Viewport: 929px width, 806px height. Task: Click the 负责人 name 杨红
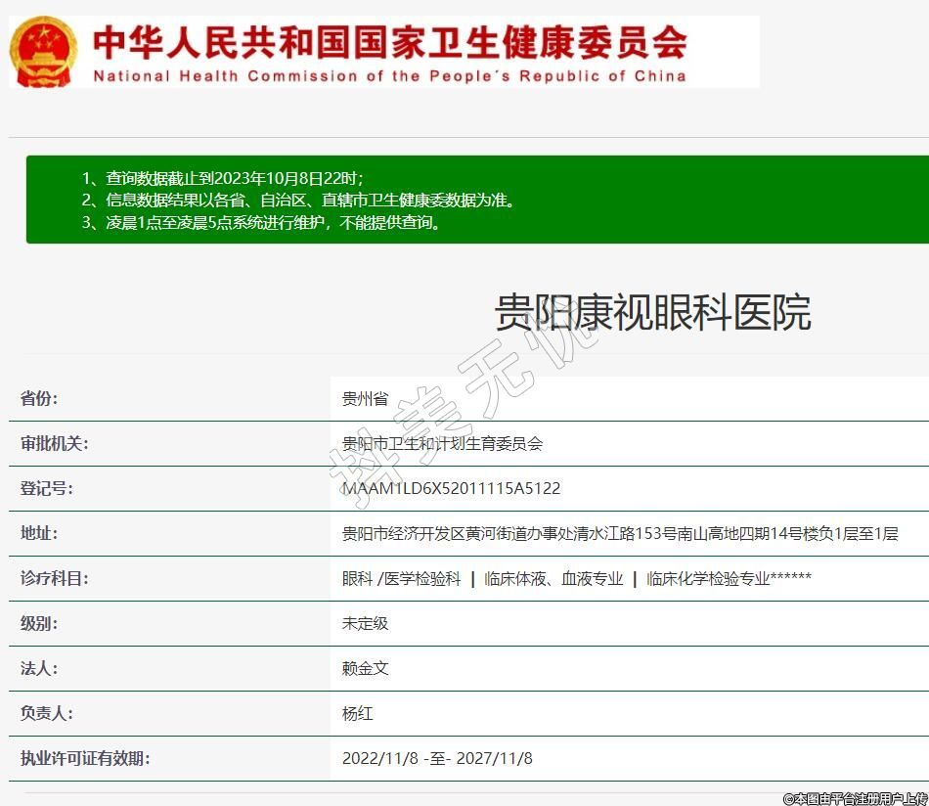pyautogui.click(x=357, y=714)
